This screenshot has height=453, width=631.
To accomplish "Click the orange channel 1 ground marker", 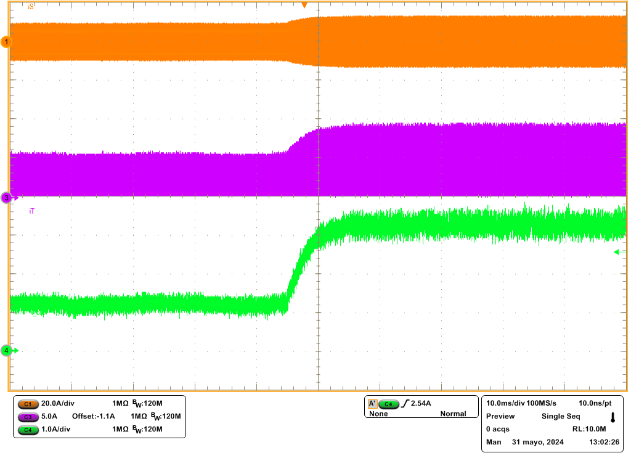I will click(7, 42).
